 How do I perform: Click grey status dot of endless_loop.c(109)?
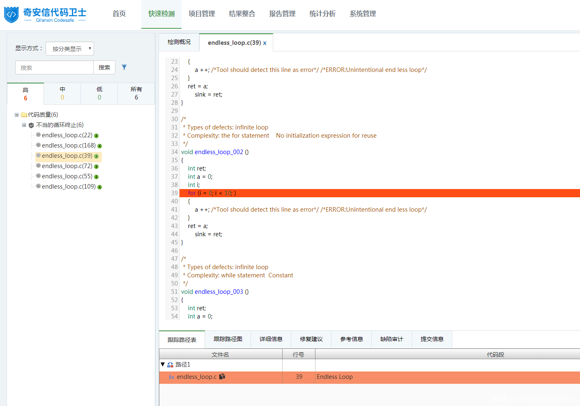point(38,186)
